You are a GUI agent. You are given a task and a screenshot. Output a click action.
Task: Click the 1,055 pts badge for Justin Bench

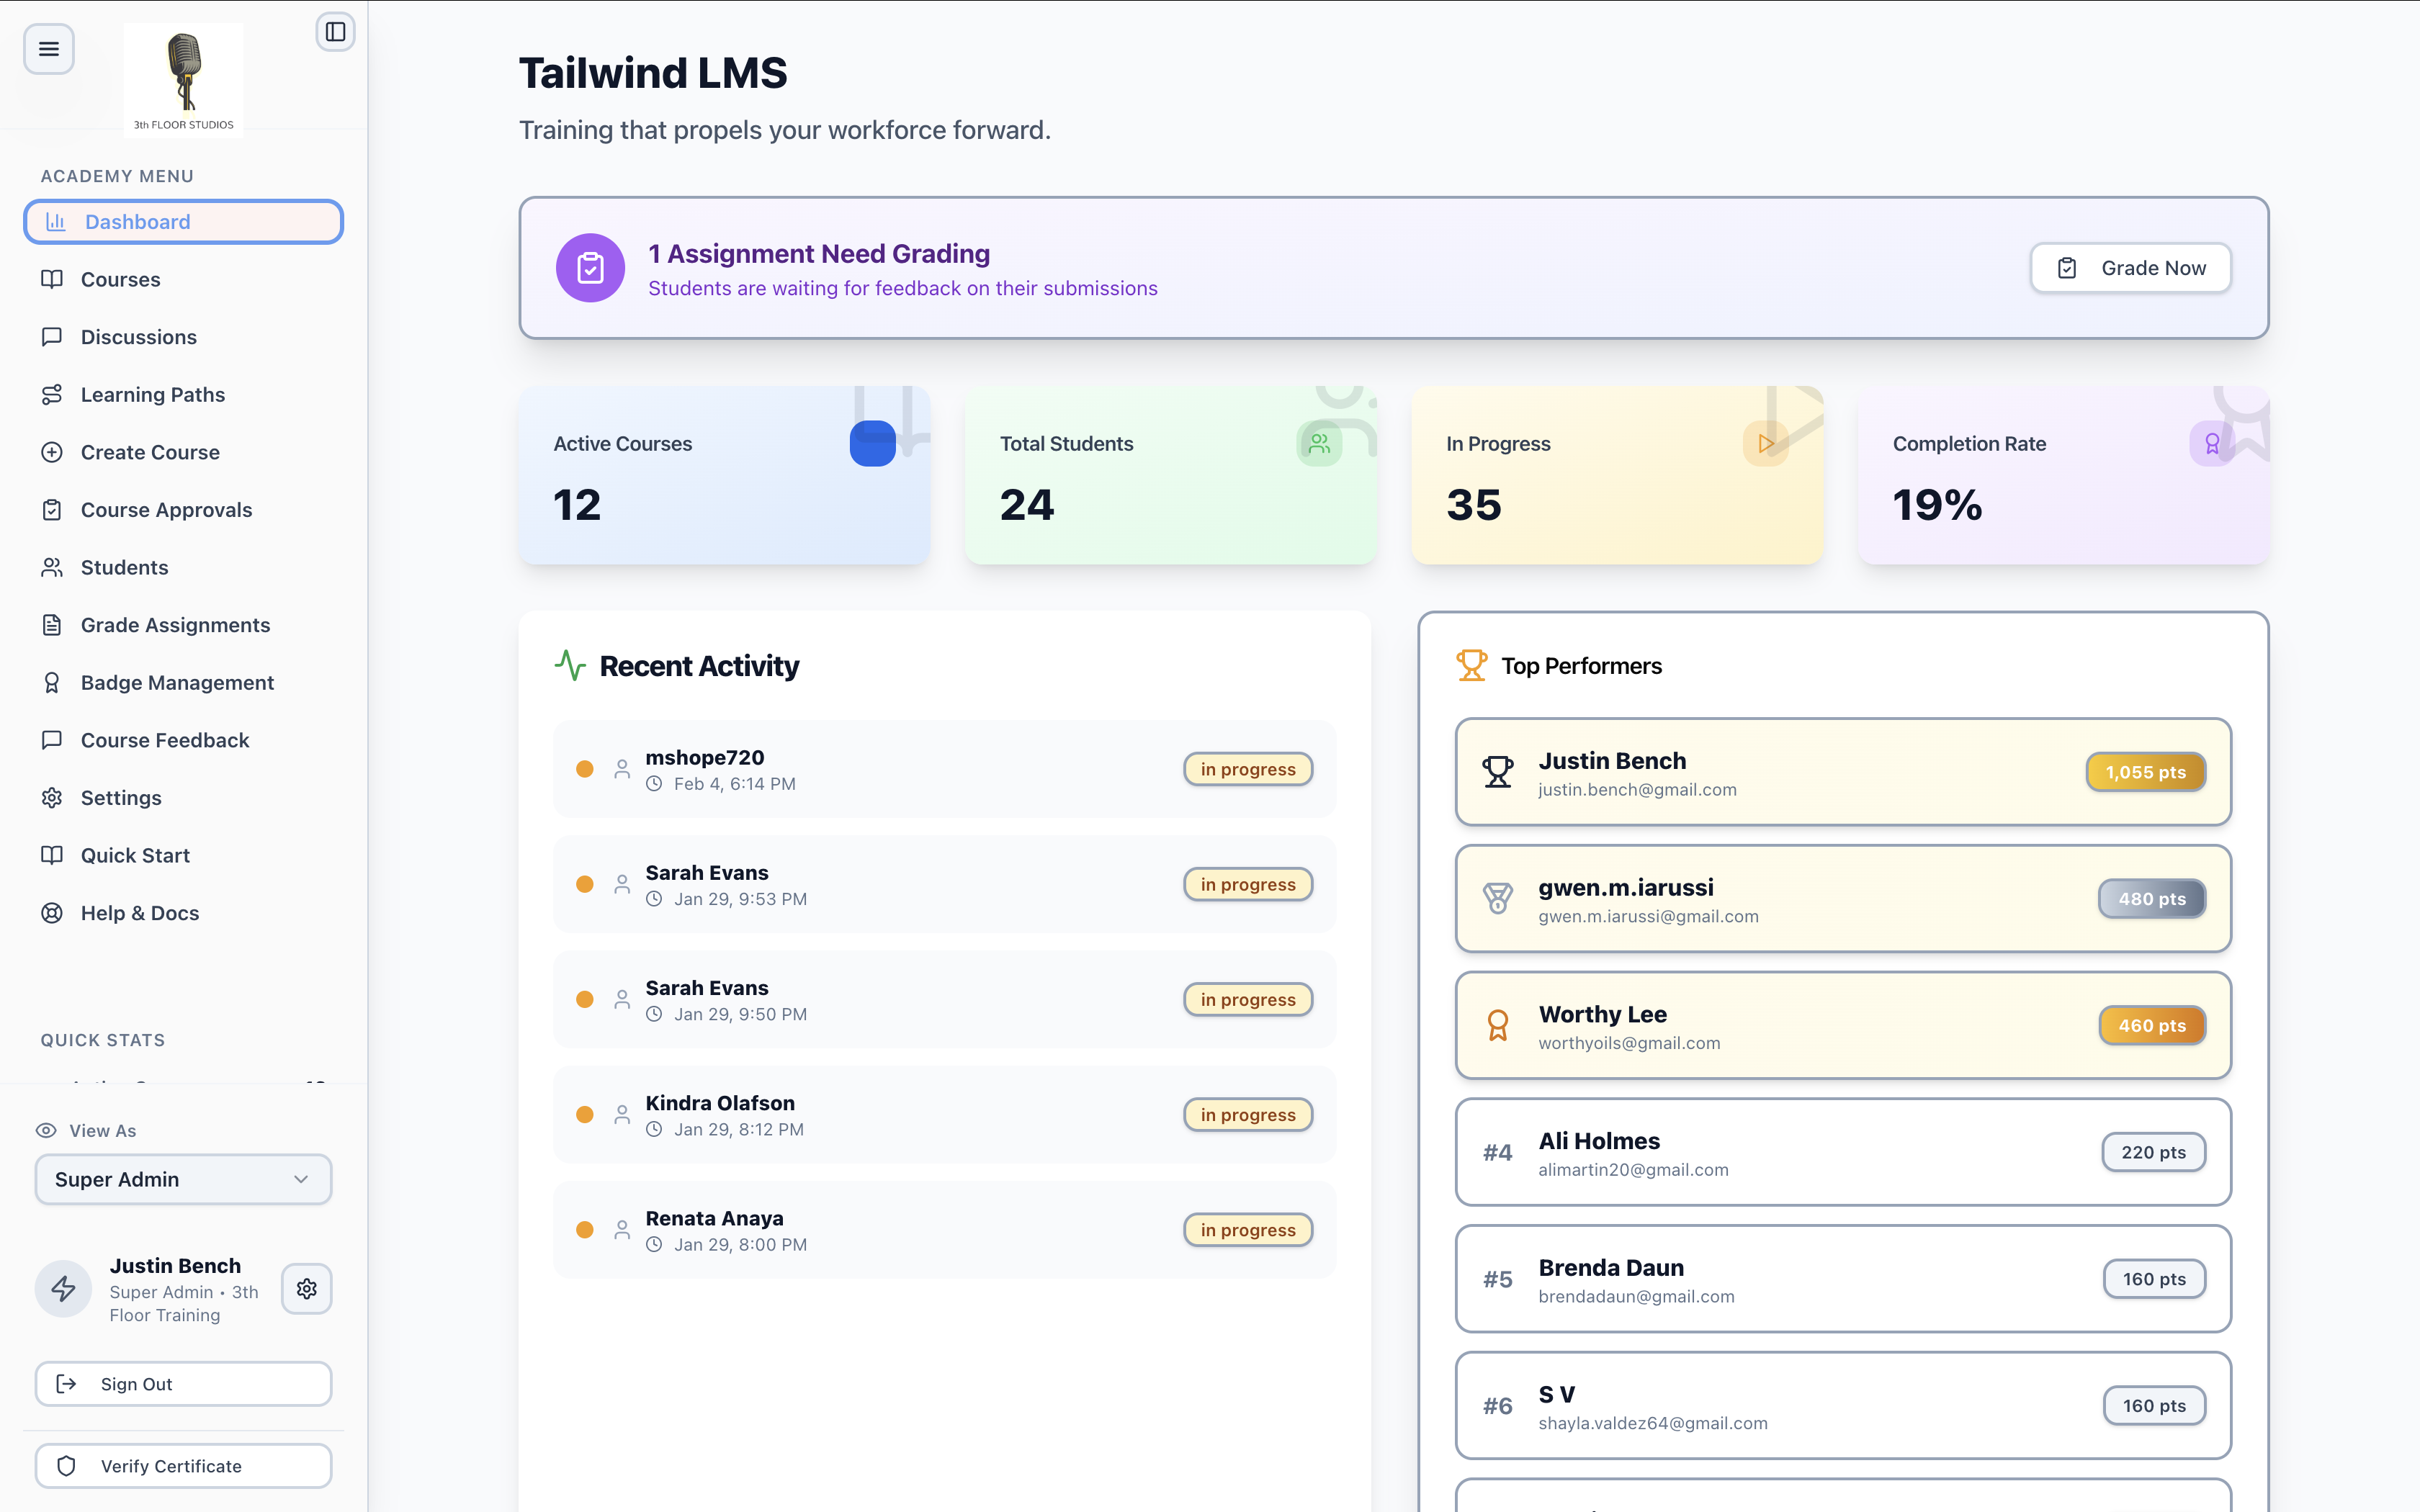[2146, 772]
